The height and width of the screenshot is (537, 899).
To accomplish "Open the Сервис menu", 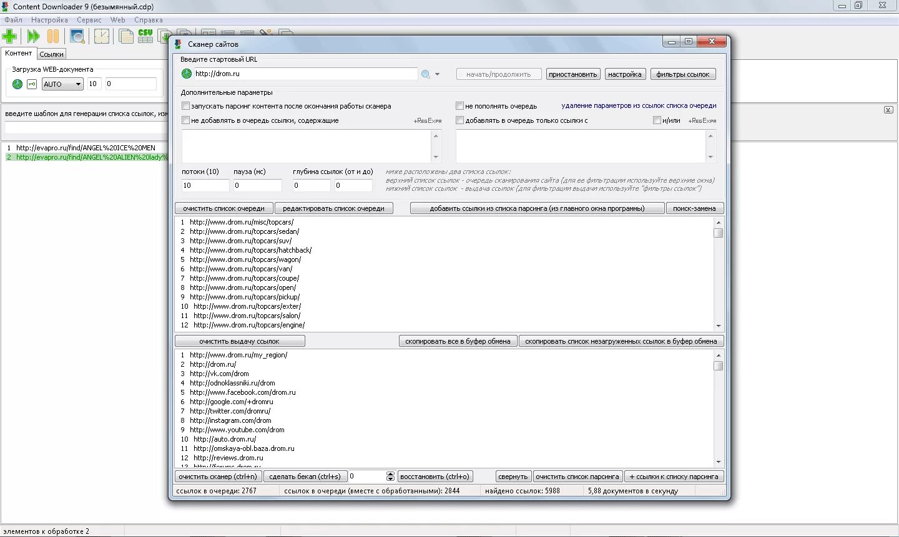I will click(89, 20).
